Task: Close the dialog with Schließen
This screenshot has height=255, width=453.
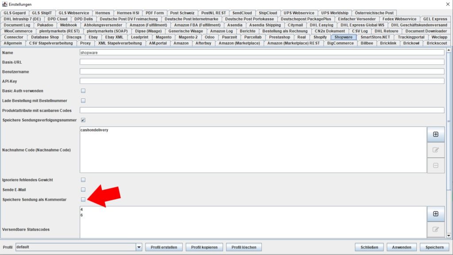Action: [369, 247]
